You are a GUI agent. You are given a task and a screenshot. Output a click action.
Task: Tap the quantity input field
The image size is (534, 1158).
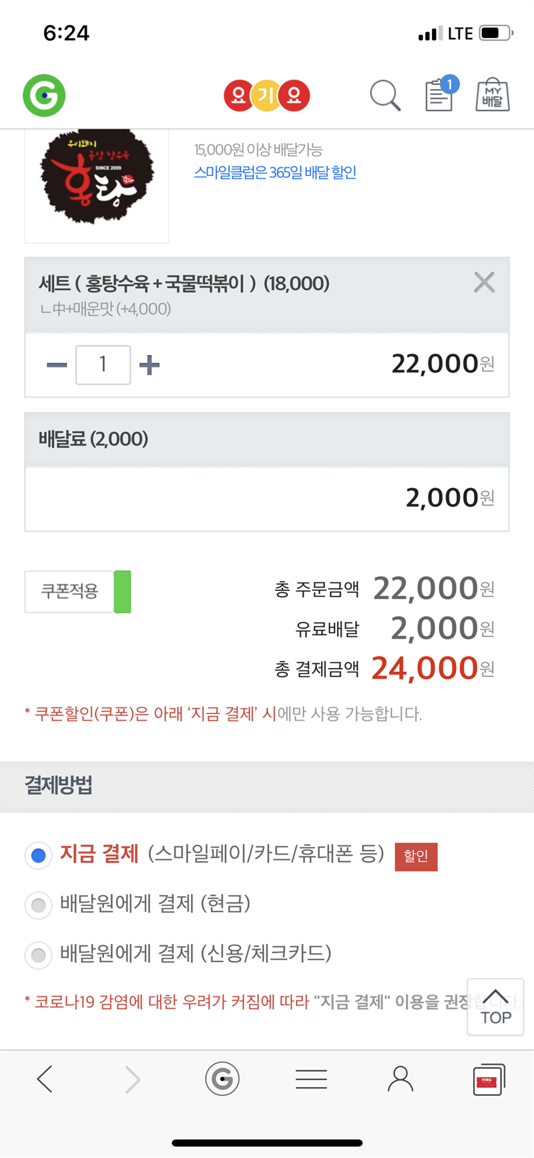[103, 365]
